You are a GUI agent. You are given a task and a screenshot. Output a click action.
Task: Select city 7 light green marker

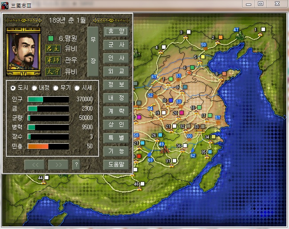171,79
